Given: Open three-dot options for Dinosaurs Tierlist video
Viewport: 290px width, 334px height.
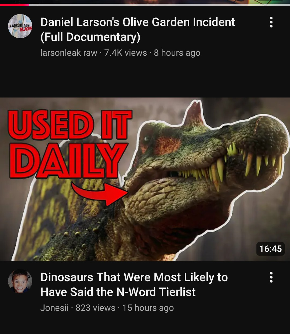Looking at the screenshot, I should coord(271,277).
